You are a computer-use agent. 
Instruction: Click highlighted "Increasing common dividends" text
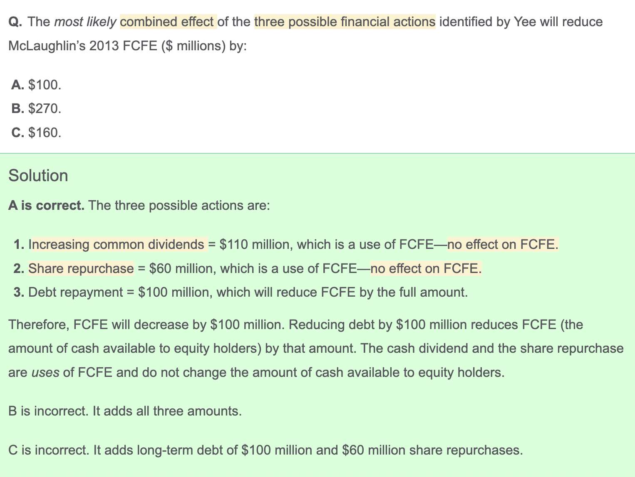click(x=118, y=244)
